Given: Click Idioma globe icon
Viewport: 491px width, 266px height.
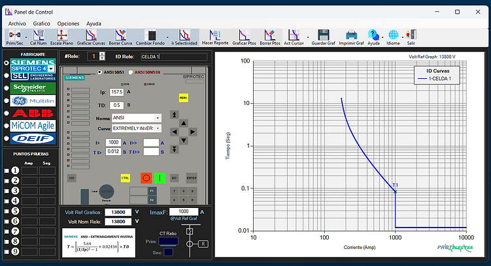Looking at the screenshot, I should pos(393,37).
